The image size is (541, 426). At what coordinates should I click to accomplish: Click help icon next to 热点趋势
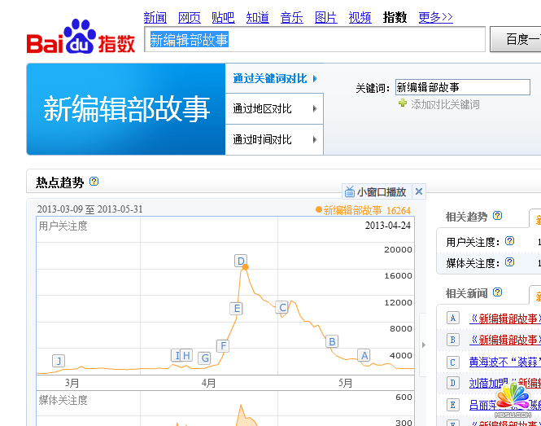tap(94, 182)
